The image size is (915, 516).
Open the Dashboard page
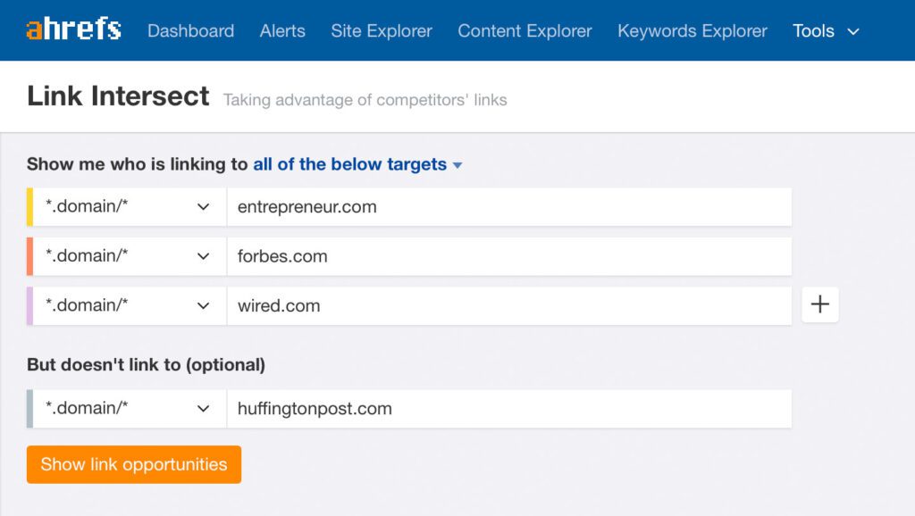[190, 30]
